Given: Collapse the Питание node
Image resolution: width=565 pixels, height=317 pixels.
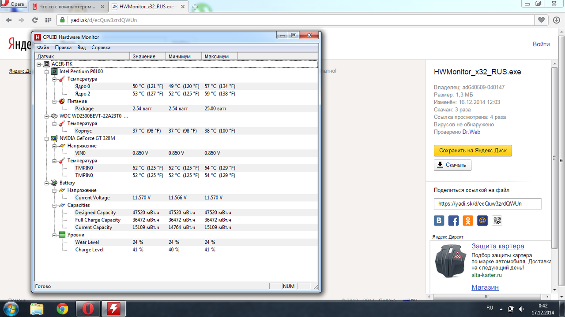Looking at the screenshot, I should click(x=54, y=101).
